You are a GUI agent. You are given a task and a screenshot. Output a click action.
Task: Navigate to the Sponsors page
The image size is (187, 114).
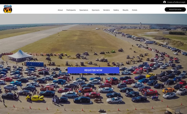96,10
